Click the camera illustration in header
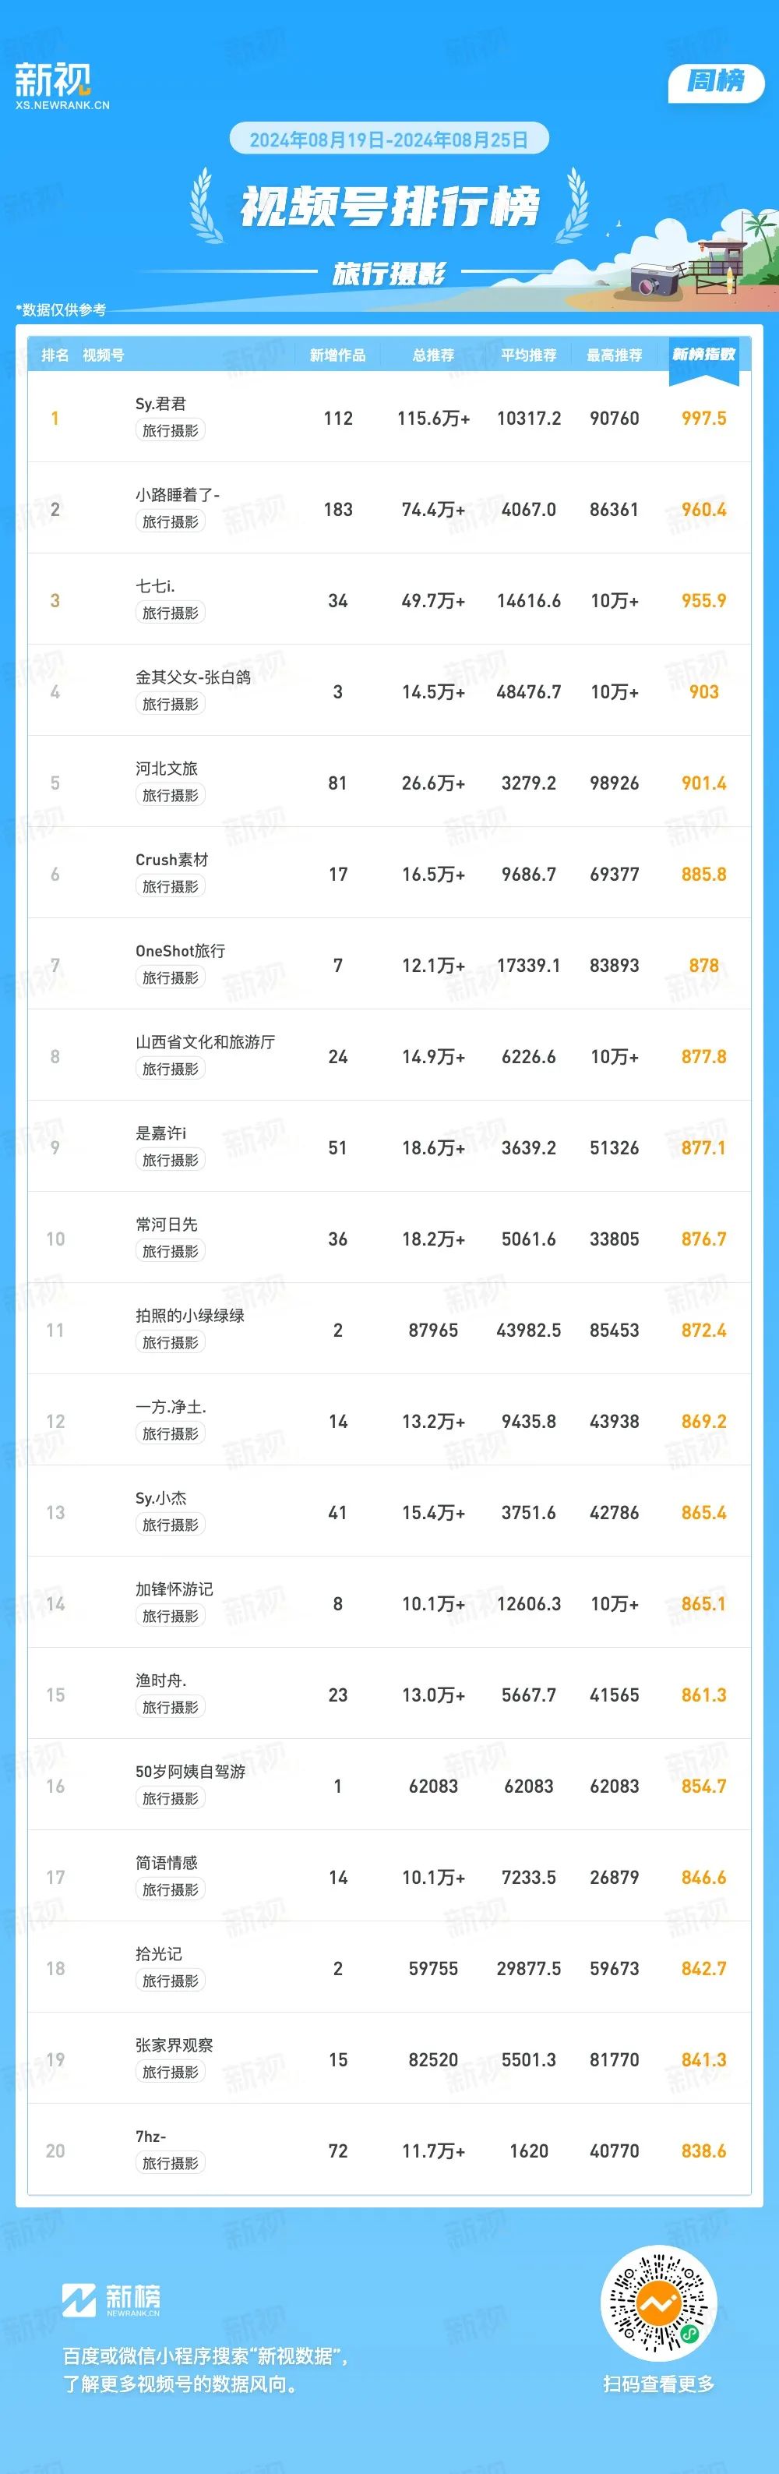 tap(655, 280)
